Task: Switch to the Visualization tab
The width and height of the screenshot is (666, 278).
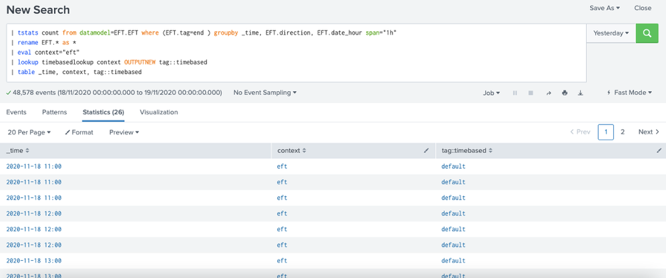Action: 159,112
